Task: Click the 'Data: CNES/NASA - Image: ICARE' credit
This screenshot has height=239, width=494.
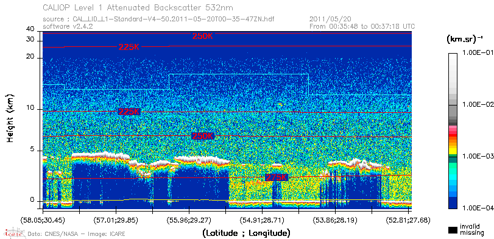Action: point(77,234)
